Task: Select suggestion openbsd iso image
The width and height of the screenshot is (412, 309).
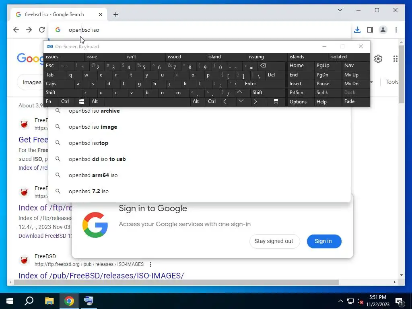Action: (x=200, y=127)
